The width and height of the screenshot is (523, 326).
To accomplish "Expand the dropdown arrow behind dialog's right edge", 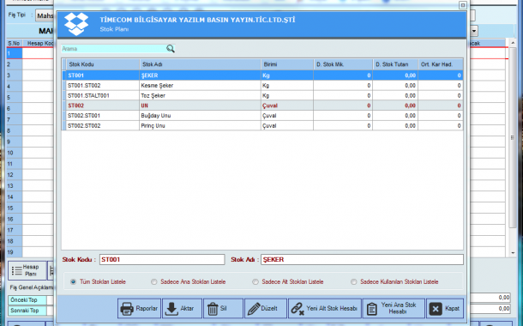I will pos(474,32).
